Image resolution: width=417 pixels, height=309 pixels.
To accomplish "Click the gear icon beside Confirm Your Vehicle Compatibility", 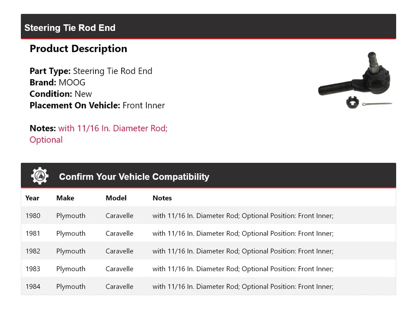I will coord(40,176).
